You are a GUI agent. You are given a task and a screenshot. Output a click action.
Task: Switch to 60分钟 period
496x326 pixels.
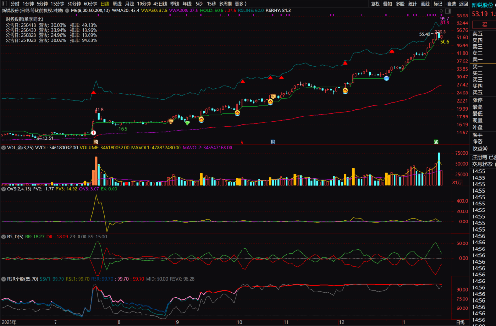(90, 4)
